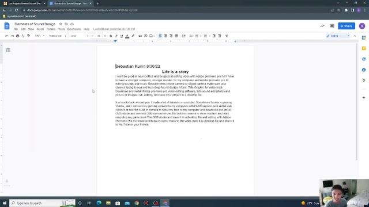
Task: Open the Help menu
Action: point(86,29)
